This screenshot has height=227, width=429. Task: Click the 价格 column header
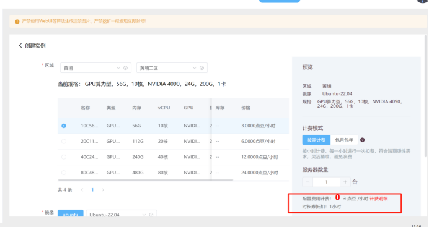pyautogui.click(x=245, y=108)
